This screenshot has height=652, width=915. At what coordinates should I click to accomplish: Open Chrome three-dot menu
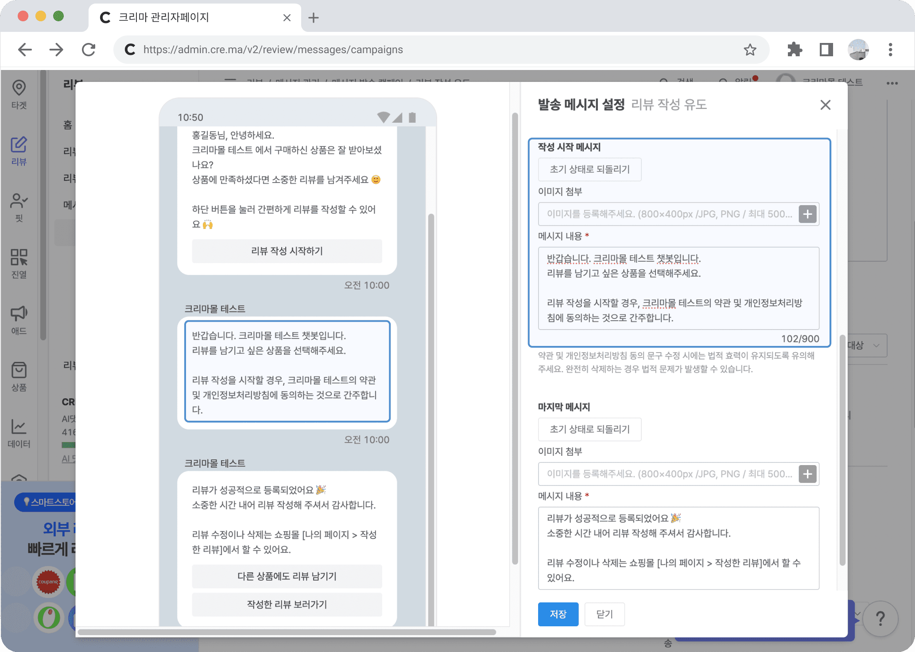click(890, 50)
